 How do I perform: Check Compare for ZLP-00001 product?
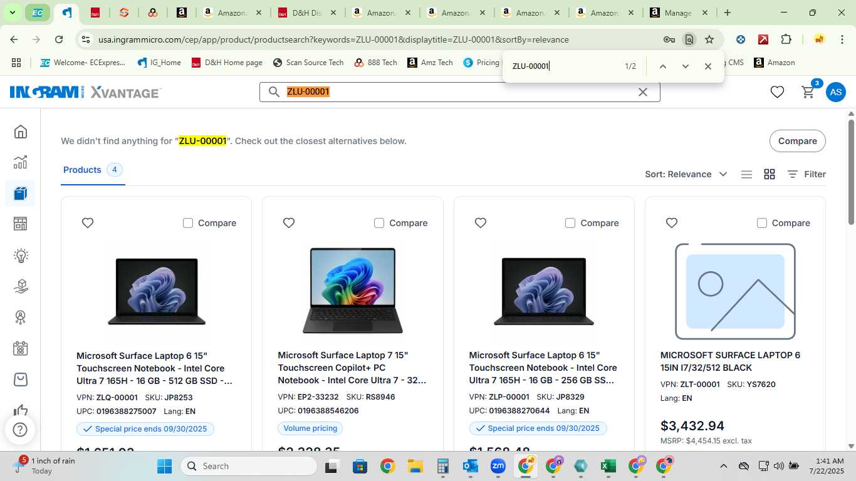[x=570, y=223]
